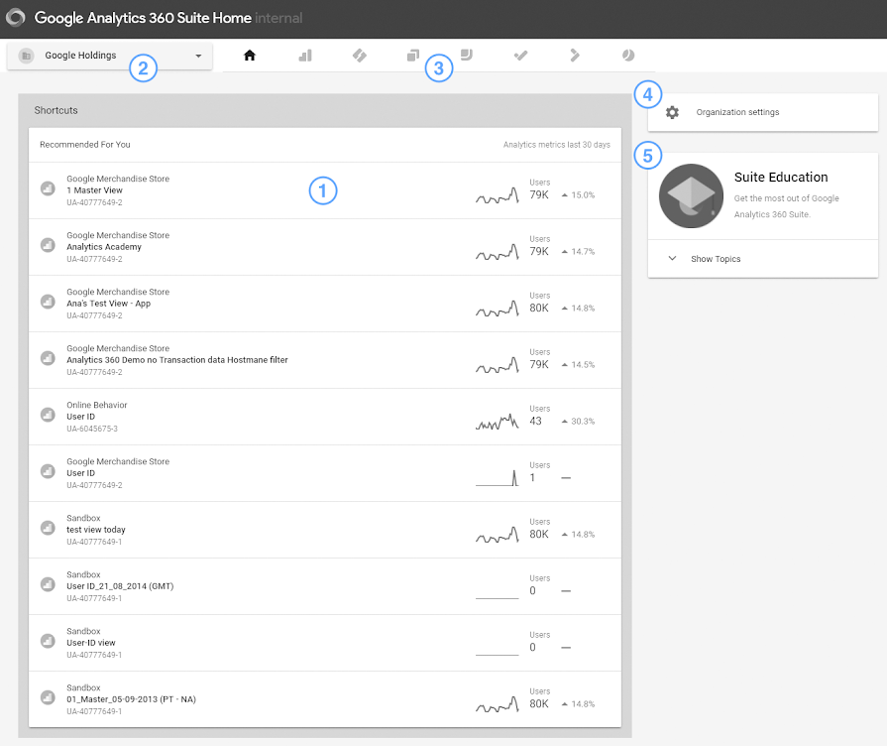The height and width of the screenshot is (746, 887).
Task: Open the Surveys checkmark icon
Action: point(520,55)
